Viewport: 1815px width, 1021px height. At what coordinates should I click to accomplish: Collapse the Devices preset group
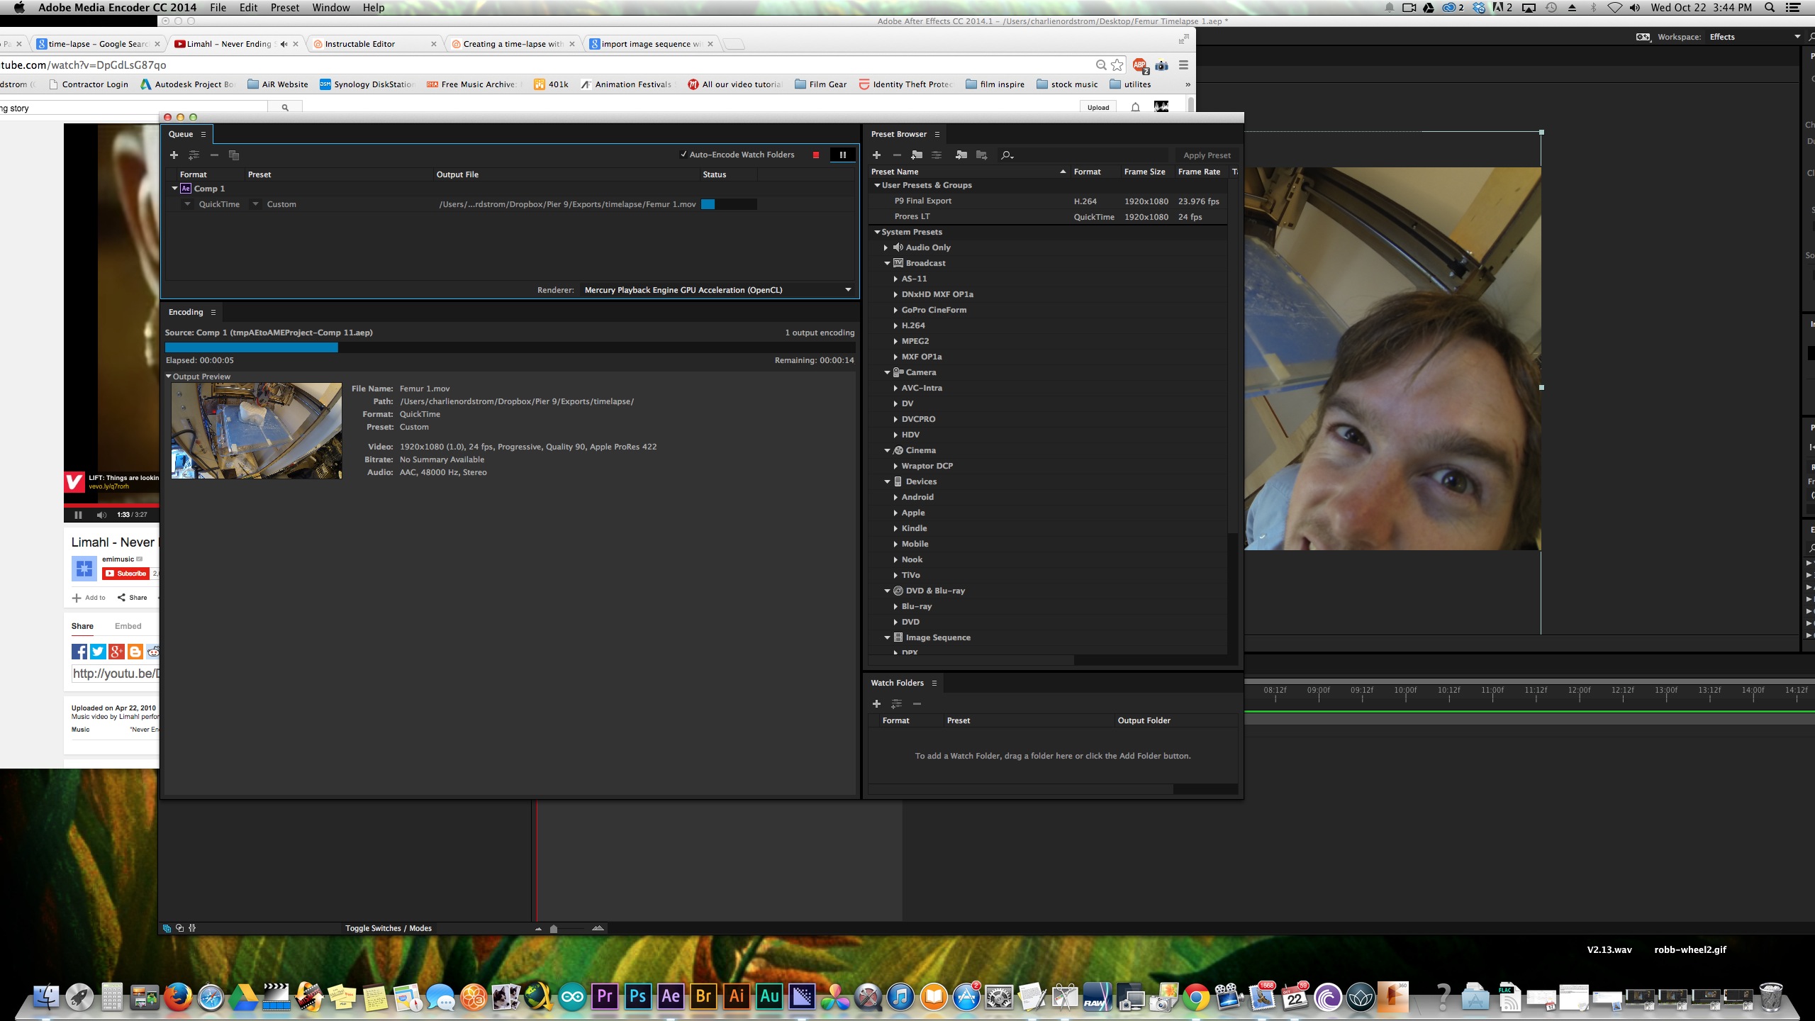click(887, 481)
